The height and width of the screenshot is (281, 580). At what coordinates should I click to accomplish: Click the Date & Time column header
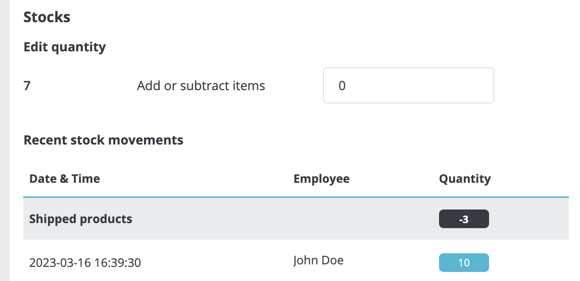[65, 179]
